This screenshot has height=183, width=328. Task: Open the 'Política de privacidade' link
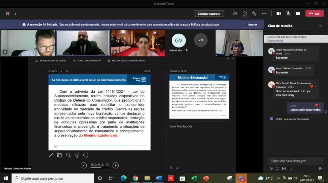205,24
